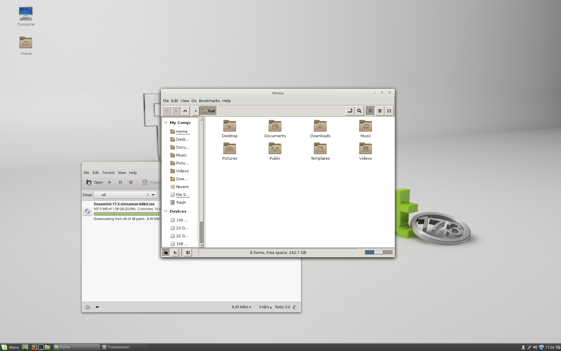Toggle location entry in file manager

tap(350, 111)
